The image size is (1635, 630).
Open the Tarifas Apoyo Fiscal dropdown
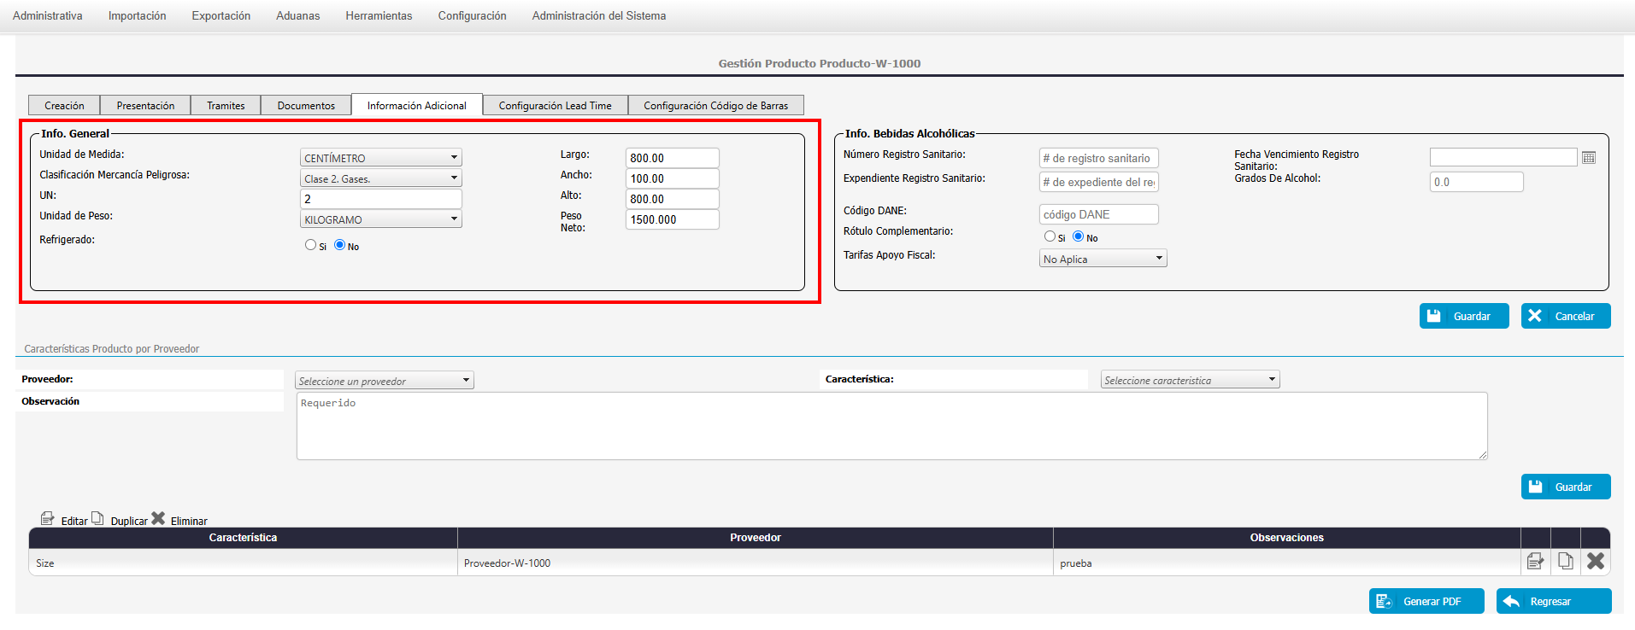pyautogui.click(x=1103, y=259)
